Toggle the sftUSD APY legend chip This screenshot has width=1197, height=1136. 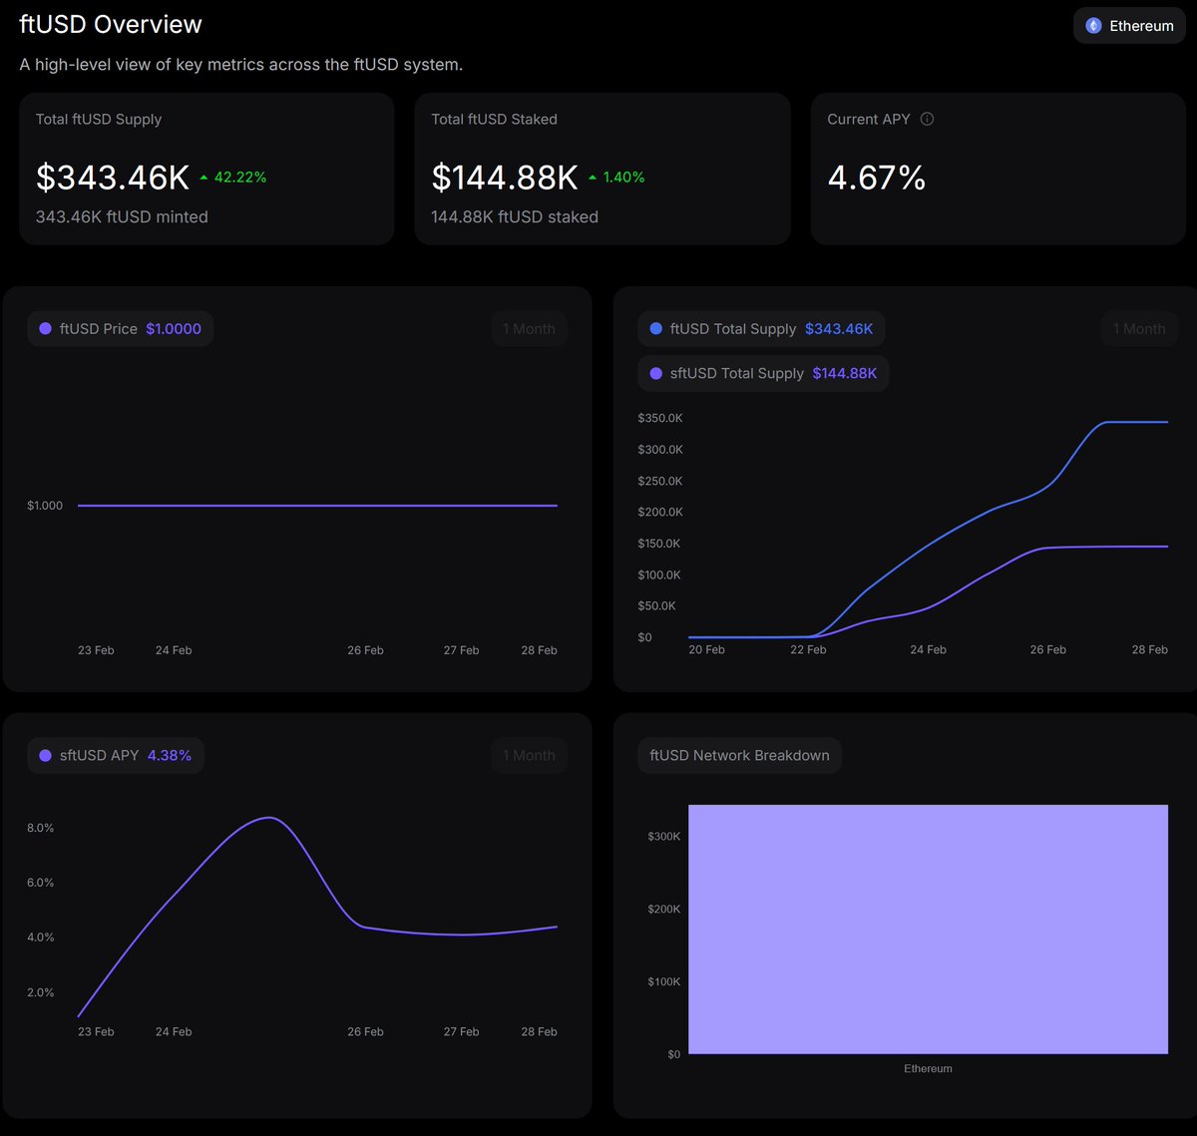coord(116,756)
